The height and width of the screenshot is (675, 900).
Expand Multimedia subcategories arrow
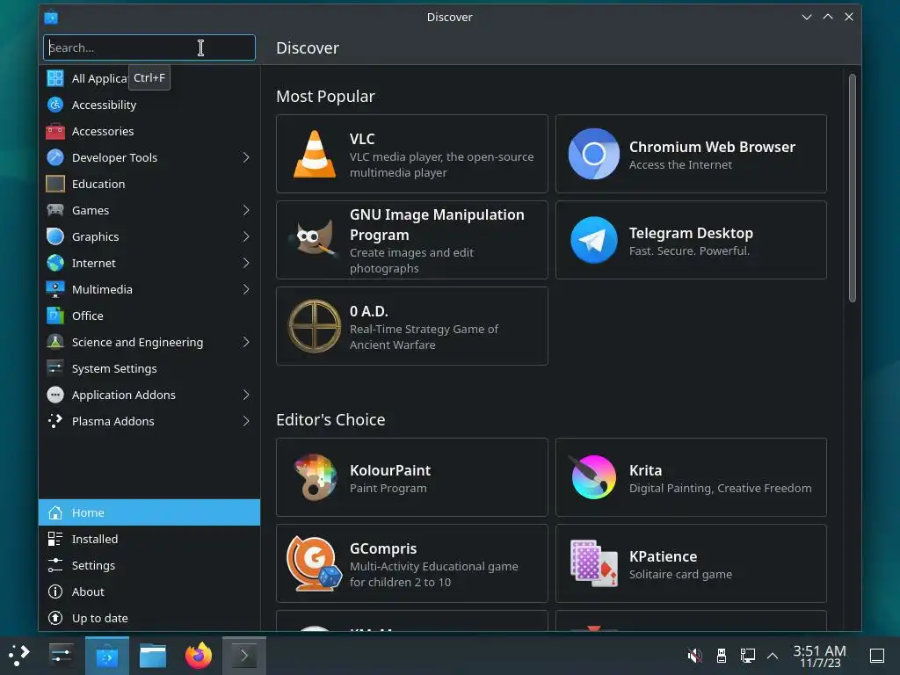[246, 289]
